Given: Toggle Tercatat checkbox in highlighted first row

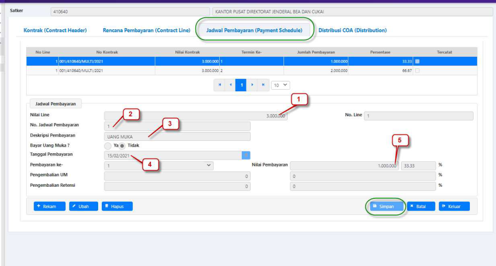Looking at the screenshot, I should (x=417, y=61).
